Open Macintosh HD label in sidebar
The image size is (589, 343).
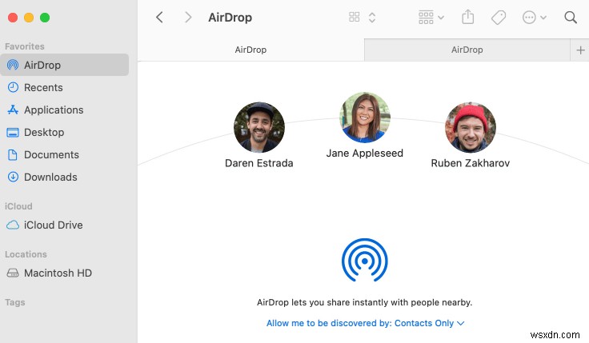point(58,273)
